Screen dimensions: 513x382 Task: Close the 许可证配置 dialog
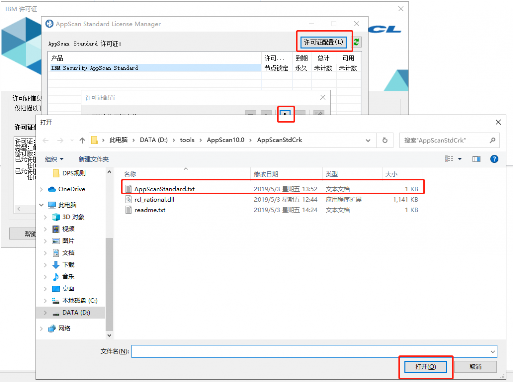[323, 97]
